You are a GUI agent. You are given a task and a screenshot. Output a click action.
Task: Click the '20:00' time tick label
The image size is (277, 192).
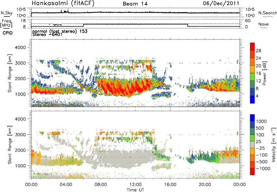pos(205,185)
